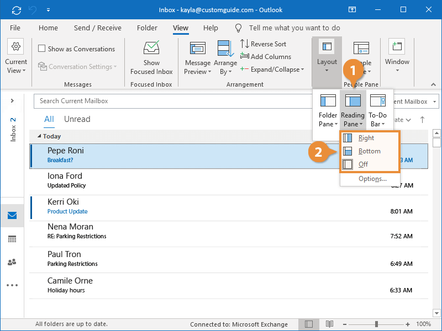This screenshot has width=442, height=331.
Task: Open Iona Ford's Updated Policy email
Action: tap(229, 181)
